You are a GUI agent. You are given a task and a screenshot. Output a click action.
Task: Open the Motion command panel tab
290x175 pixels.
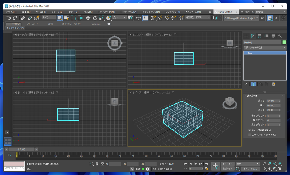tap(266, 36)
